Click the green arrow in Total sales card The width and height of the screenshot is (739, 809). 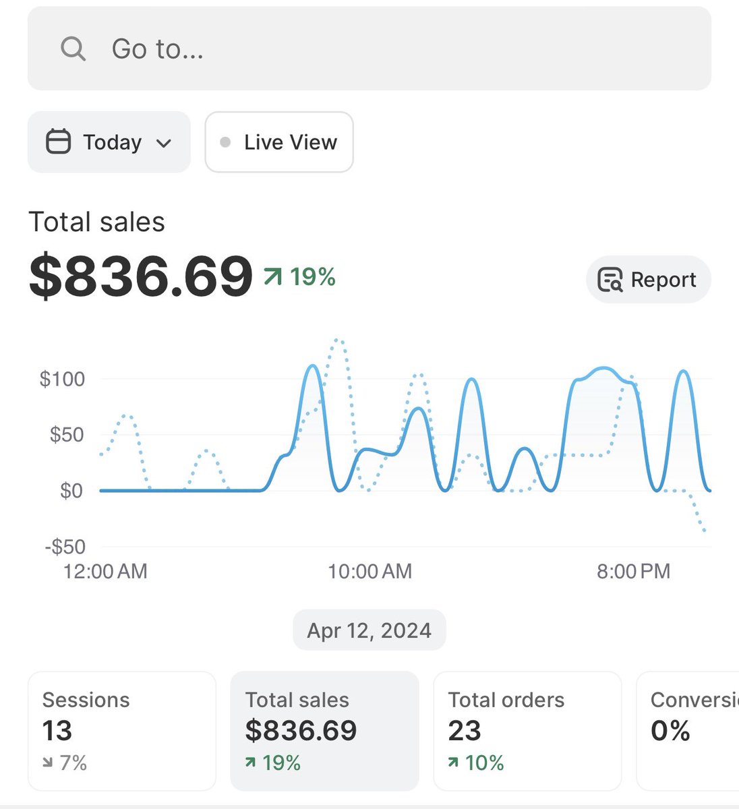pyautogui.click(x=250, y=762)
